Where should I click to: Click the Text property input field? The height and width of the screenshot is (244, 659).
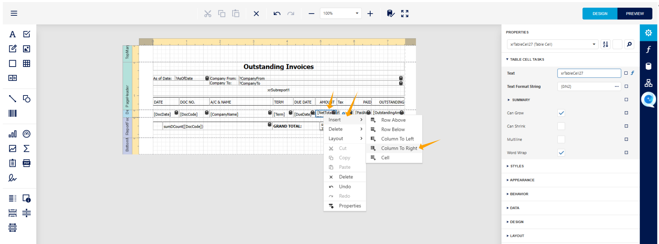click(589, 73)
